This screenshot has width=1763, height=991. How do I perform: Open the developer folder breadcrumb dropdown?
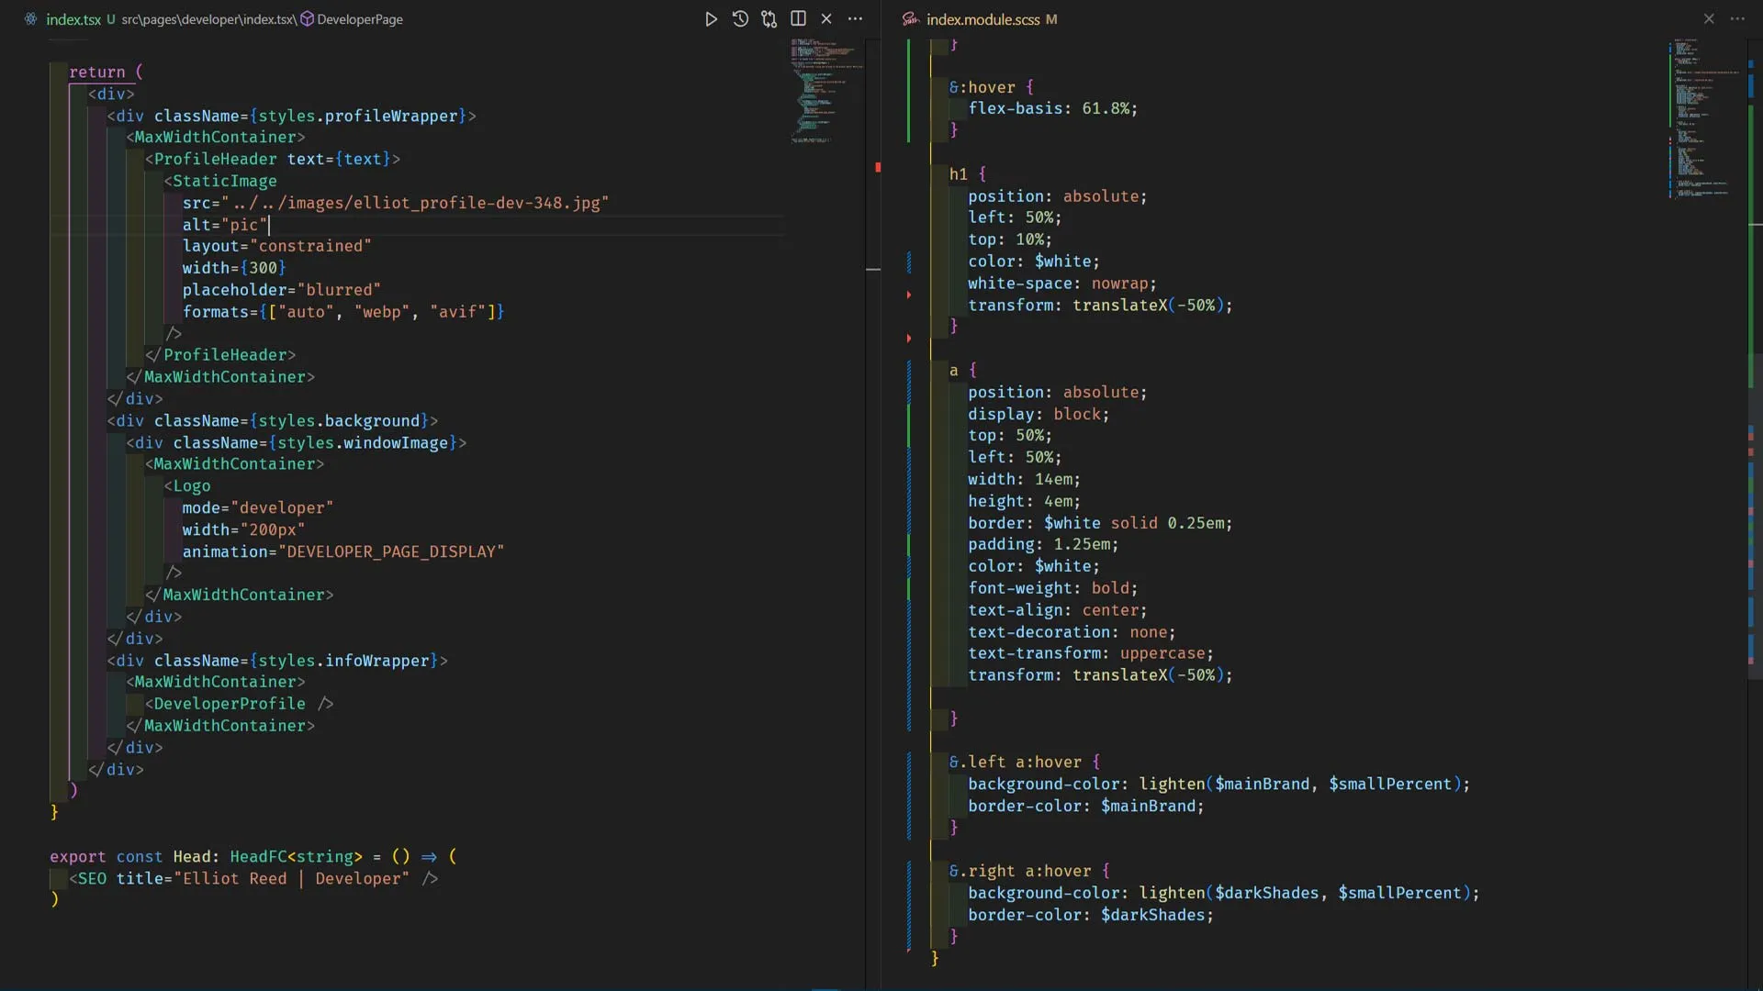pos(211,18)
